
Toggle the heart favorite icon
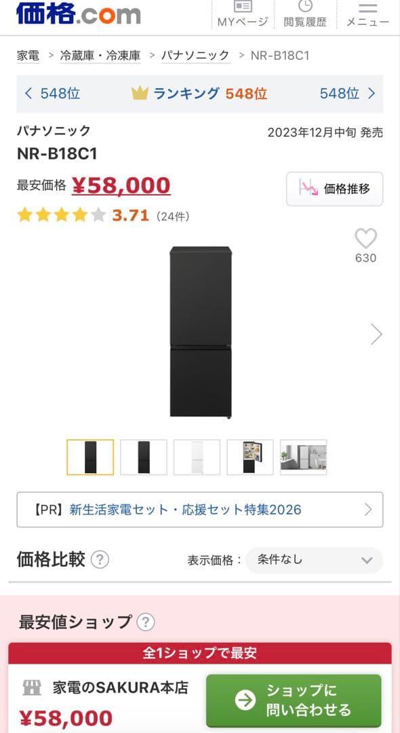[x=367, y=240]
